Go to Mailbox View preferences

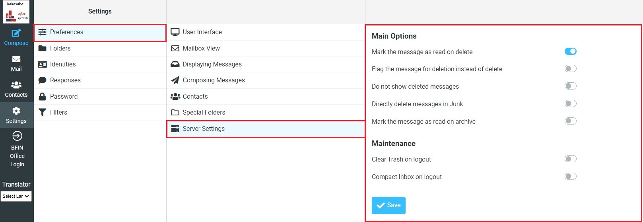pos(201,49)
